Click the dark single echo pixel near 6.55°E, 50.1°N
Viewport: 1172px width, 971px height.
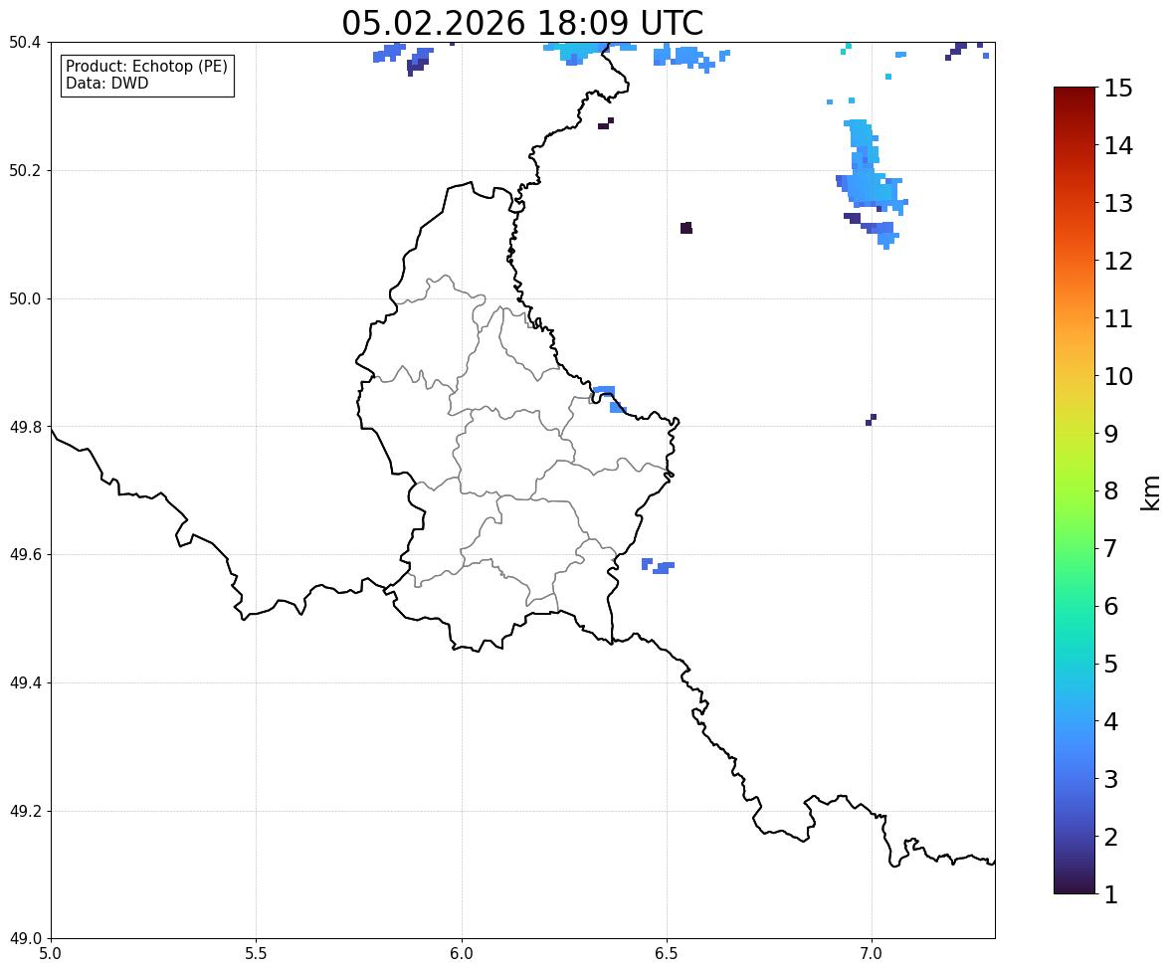pos(686,228)
